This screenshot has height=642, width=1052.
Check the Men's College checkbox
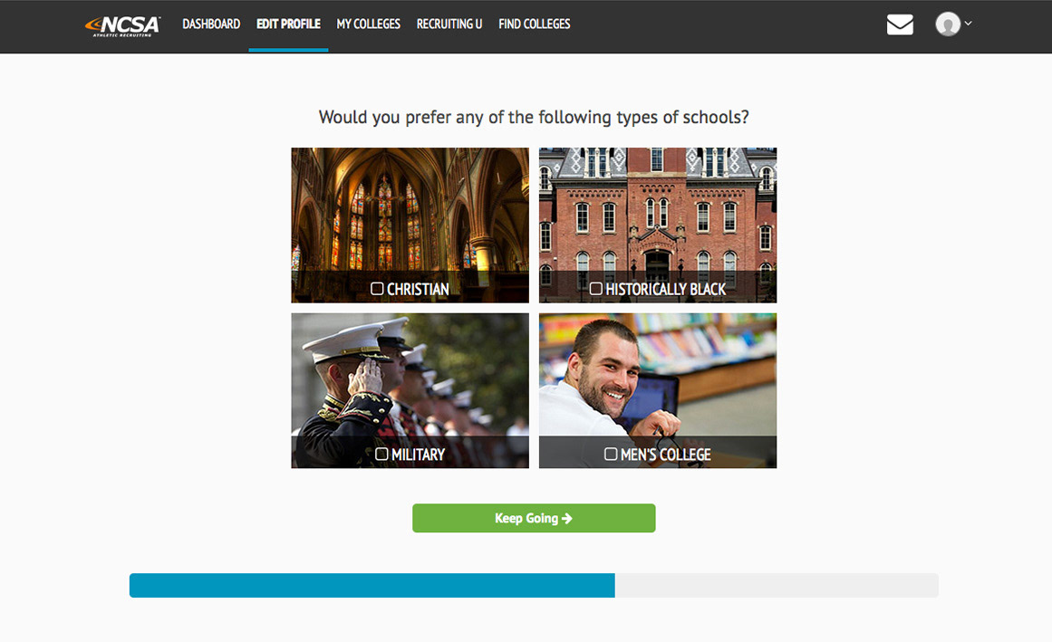tap(611, 454)
